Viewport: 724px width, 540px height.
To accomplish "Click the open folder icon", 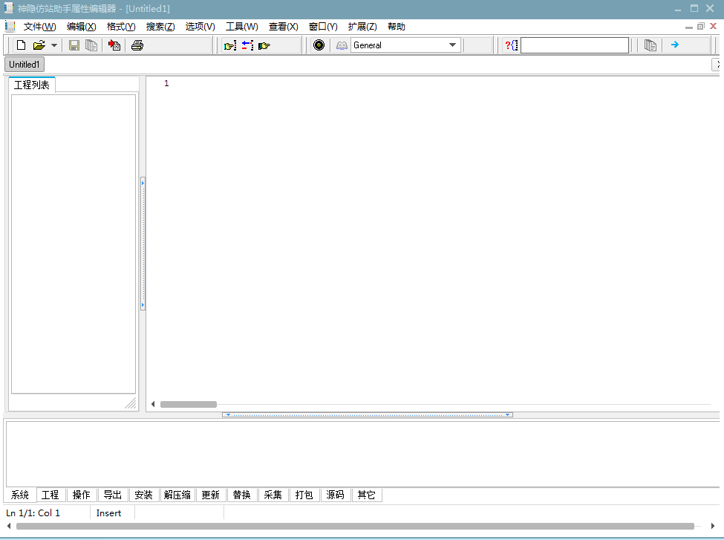I will (39, 45).
